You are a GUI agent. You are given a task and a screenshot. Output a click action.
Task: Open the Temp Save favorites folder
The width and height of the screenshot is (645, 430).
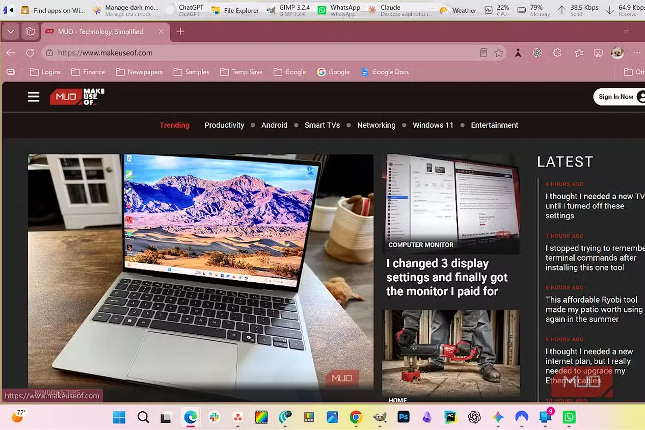tap(241, 72)
